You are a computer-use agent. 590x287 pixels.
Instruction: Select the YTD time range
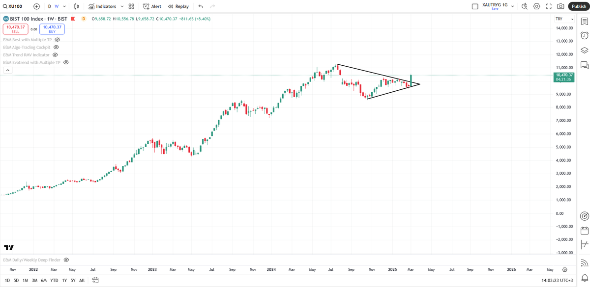click(55, 281)
